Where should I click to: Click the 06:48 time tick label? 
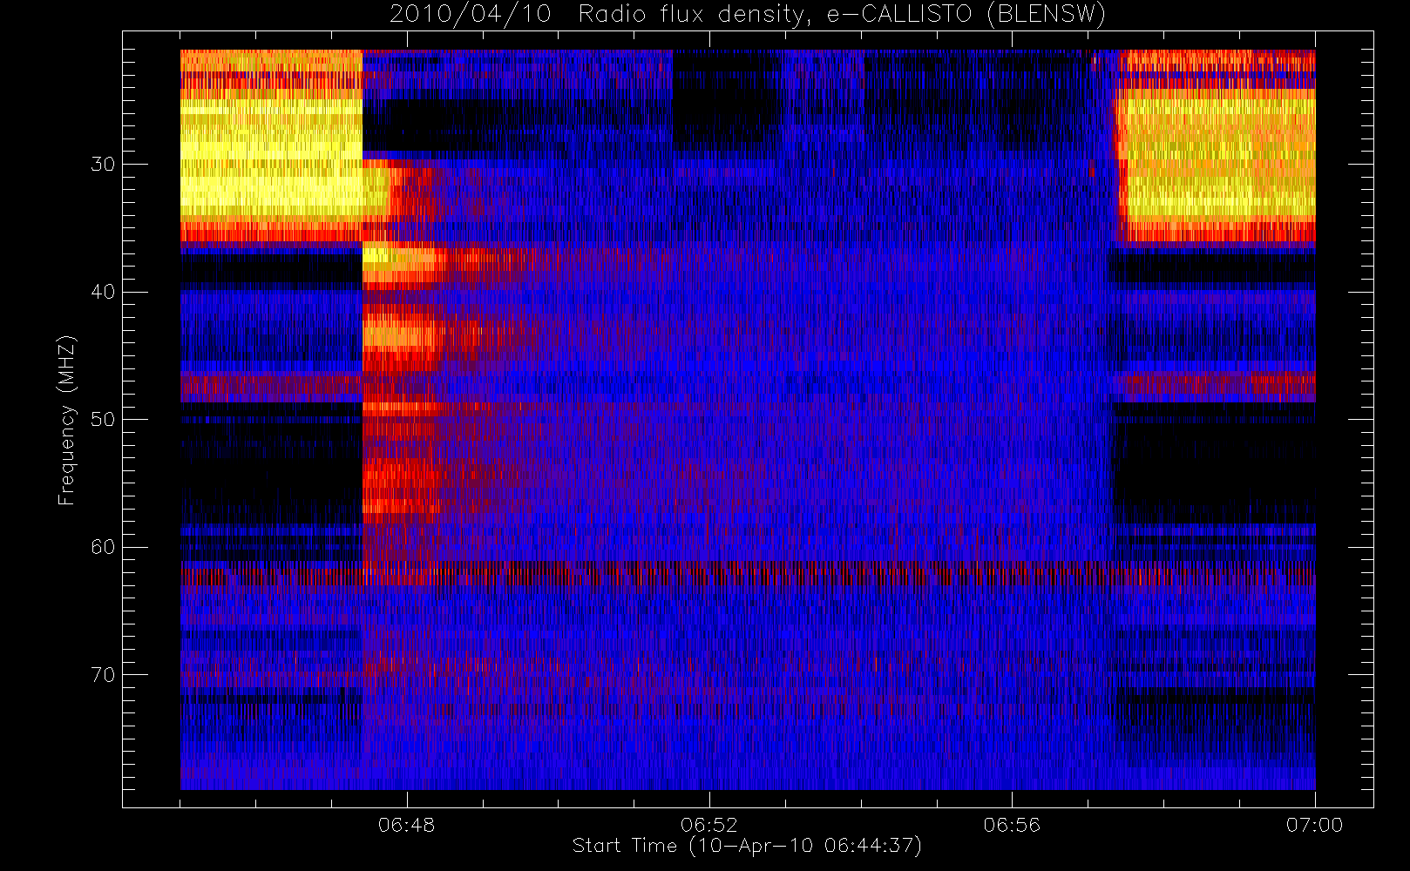pos(407,824)
